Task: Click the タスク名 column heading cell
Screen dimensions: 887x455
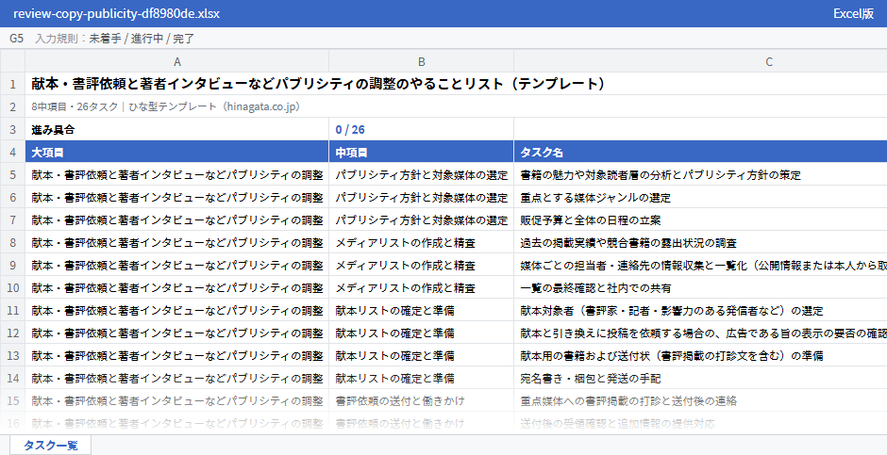Action: coord(700,152)
